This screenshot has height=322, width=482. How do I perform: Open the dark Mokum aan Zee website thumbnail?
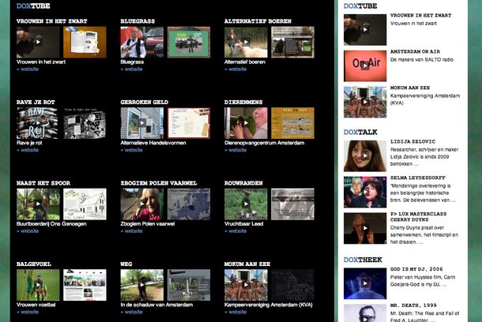pyautogui.click(x=292, y=285)
